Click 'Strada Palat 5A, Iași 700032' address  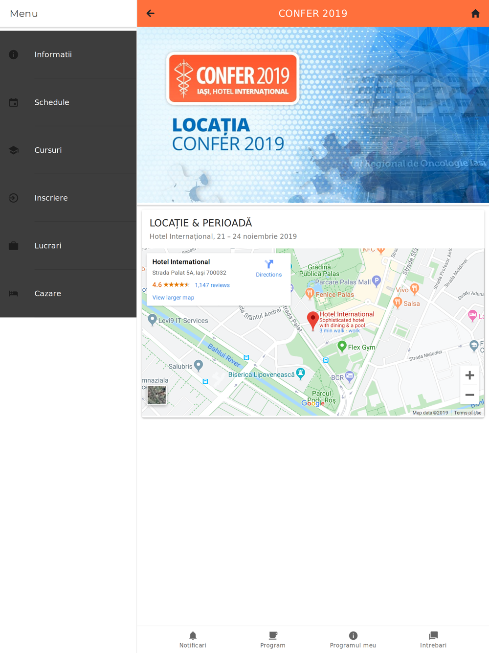click(x=189, y=273)
